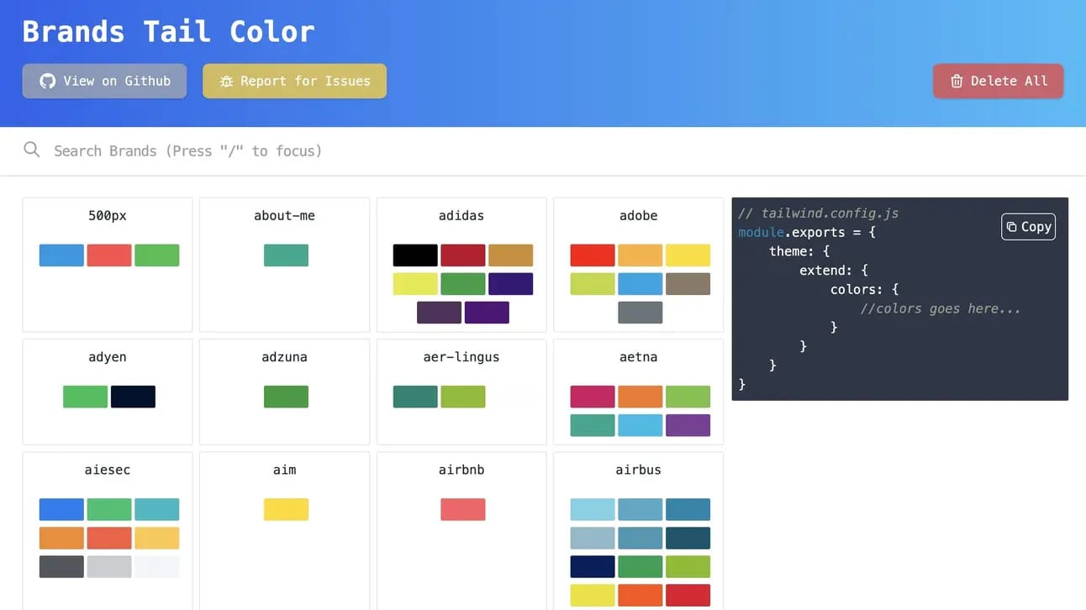
Task: Click the Delete All button
Action: 998,81
